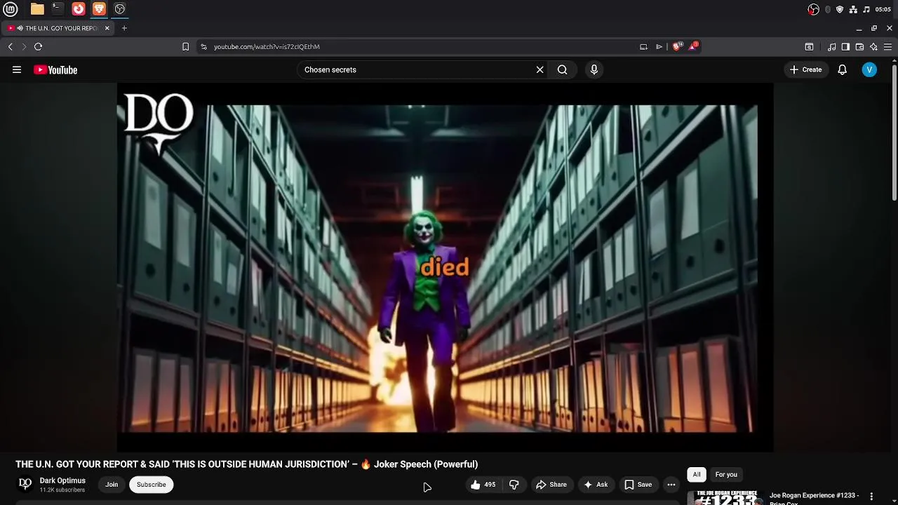Open more actions three-dot menu
This screenshot has height=505, width=898.
click(671, 485)
